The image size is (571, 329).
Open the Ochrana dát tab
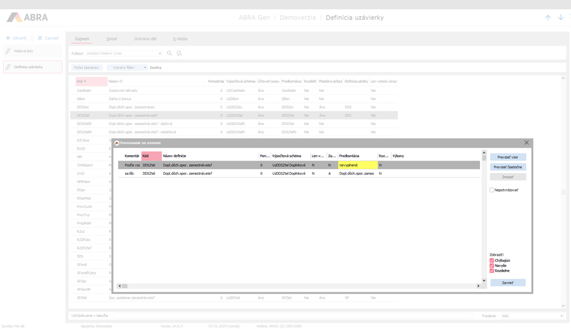click(145, 39)
